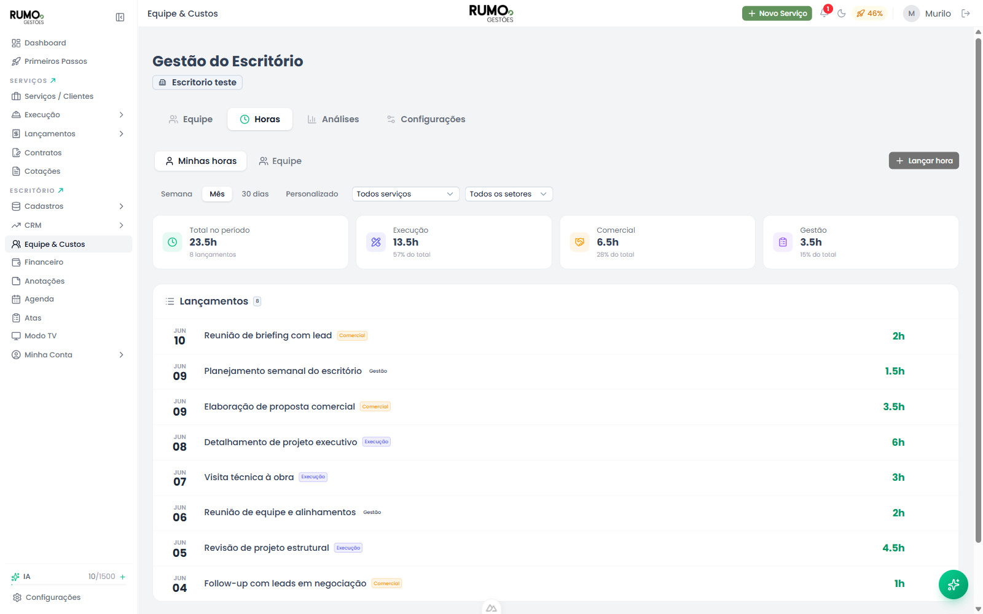Select the Minhas horas sub-tab
This screenshot has height=614, width=983.
201,161
